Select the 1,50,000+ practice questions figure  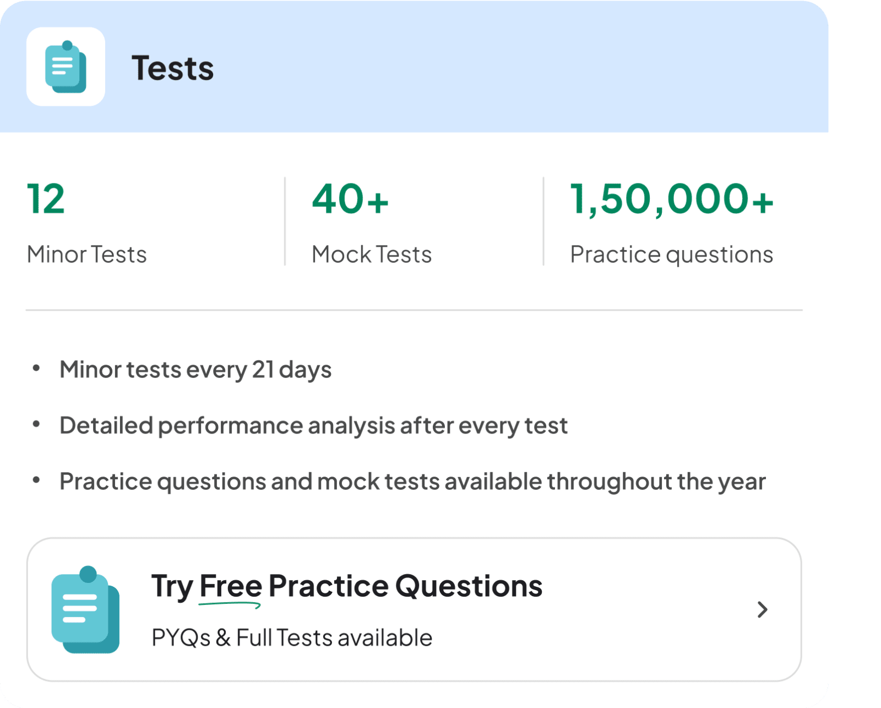click(x=672, y=199)
